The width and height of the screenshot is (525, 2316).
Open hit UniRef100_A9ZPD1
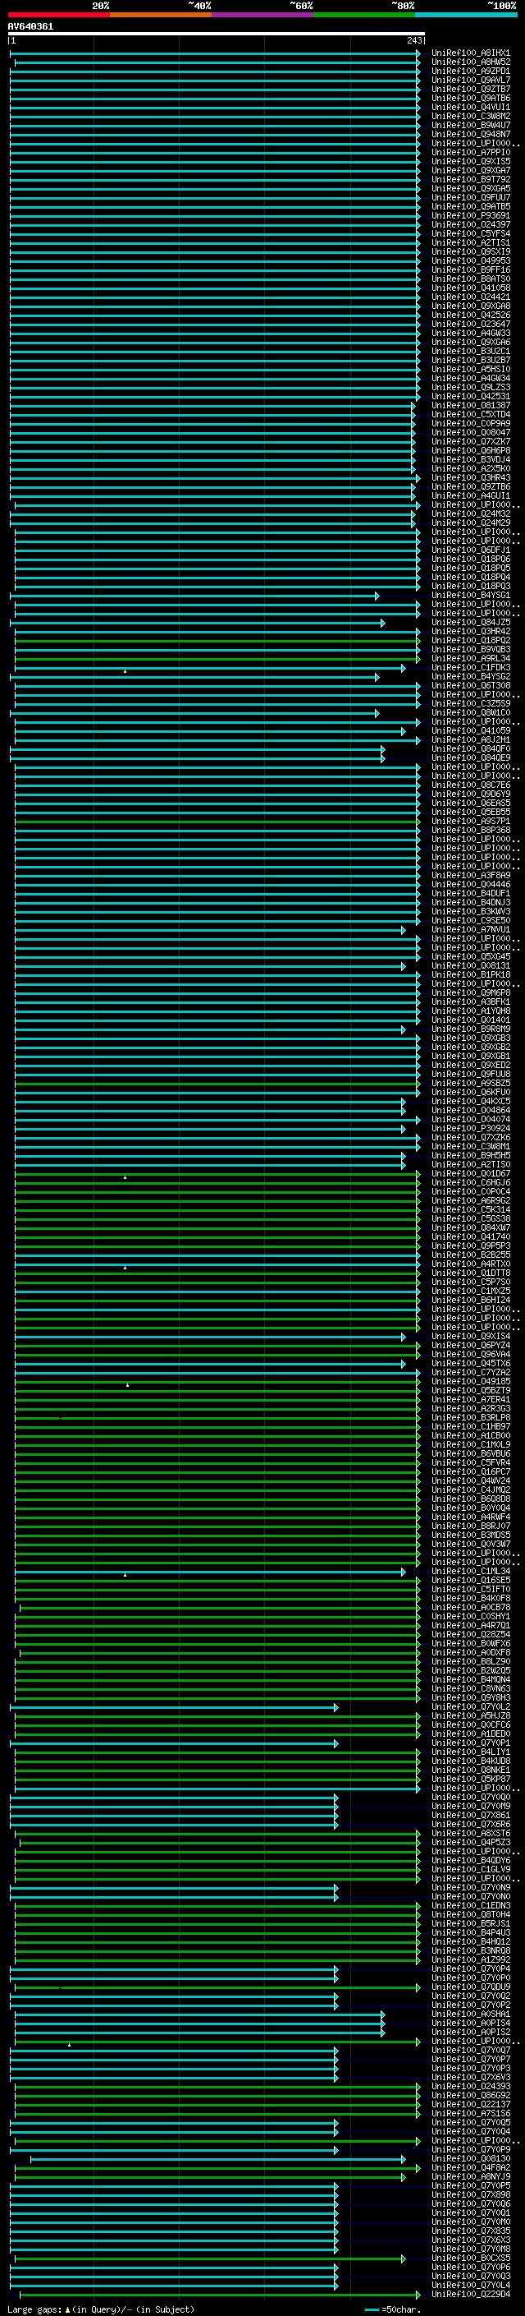470,71
